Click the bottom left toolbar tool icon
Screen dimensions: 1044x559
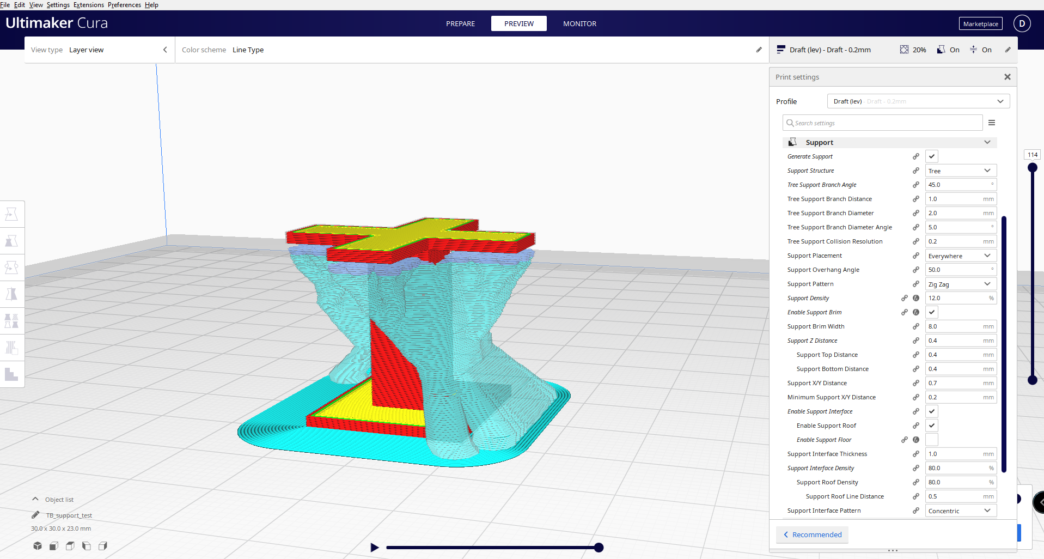tap(11, 374)
